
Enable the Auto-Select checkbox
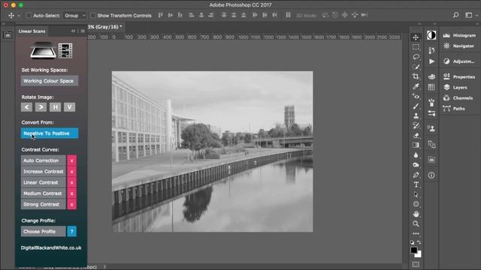[x=29, y=15]
